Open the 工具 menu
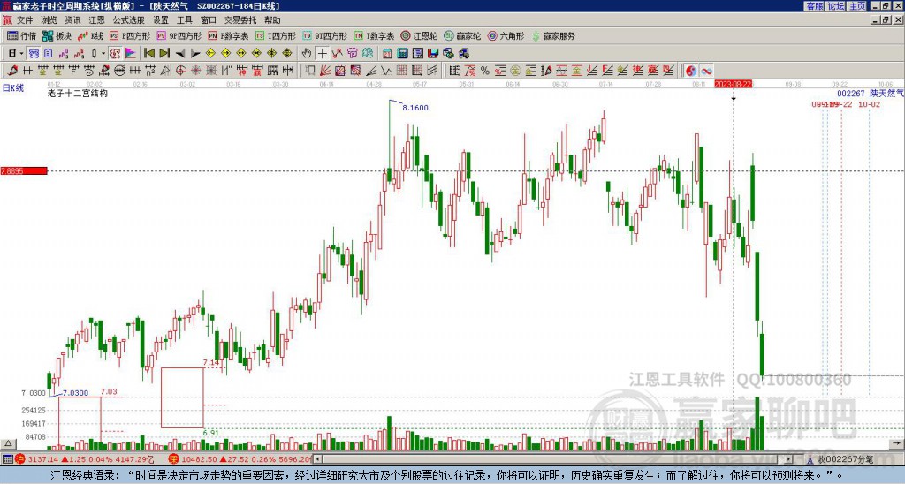905x484 pixels. point(184,20)
